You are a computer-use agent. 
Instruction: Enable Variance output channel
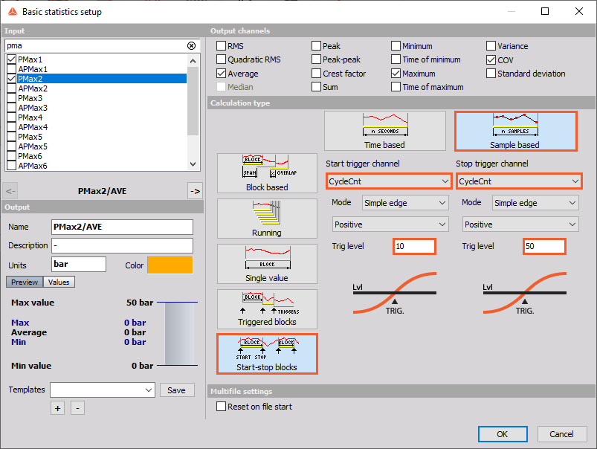(491, 46)
